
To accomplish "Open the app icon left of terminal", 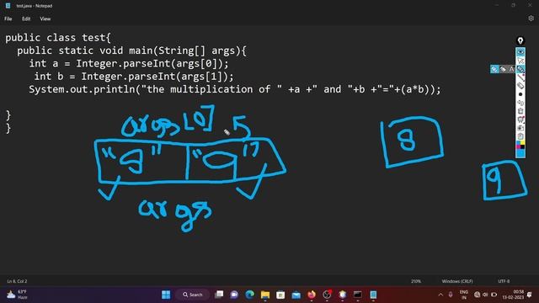I will 343,295.
